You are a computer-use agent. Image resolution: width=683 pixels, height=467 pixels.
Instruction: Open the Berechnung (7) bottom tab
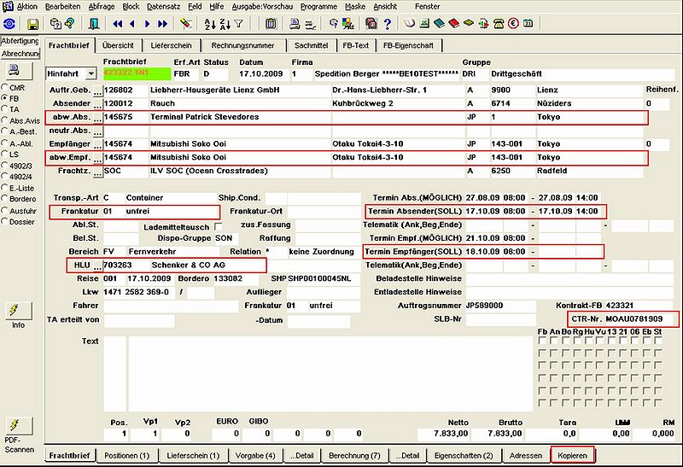click(x=354, y=455)
